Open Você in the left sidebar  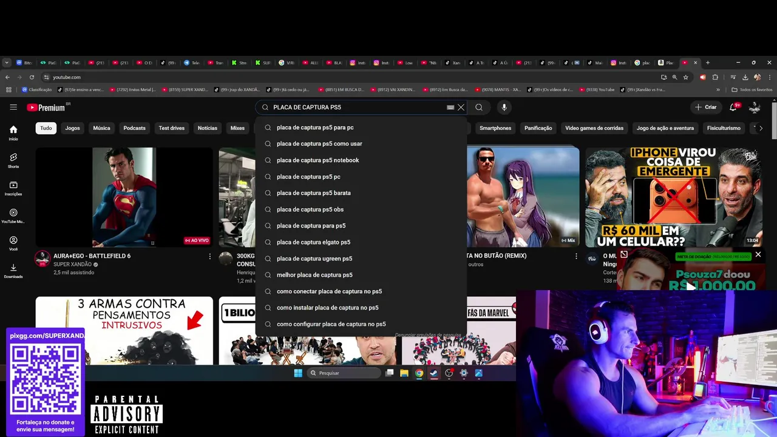tap(13, 243)
